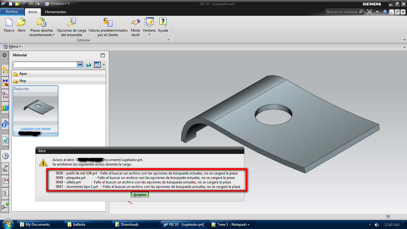Image resolution: width=407 pixels, height=229 pixels.
Task: Click the 12:40 AM clock in system tray
Action: tap(392, 225)
